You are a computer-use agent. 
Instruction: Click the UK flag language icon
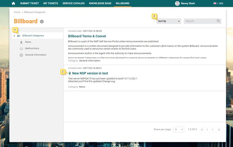click(x=215, y=3)
